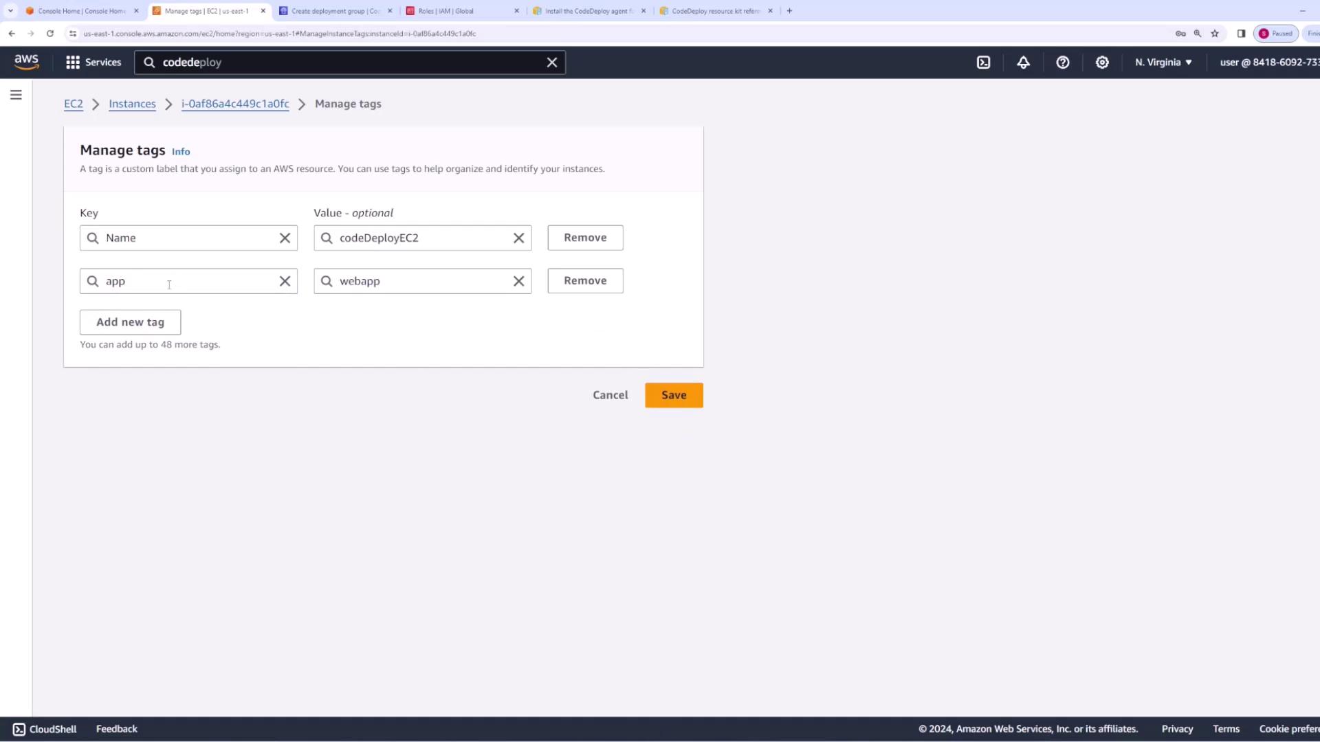The image size is (1320, 742).
Task: Click the webapp value input field
Action: (422, 281)
